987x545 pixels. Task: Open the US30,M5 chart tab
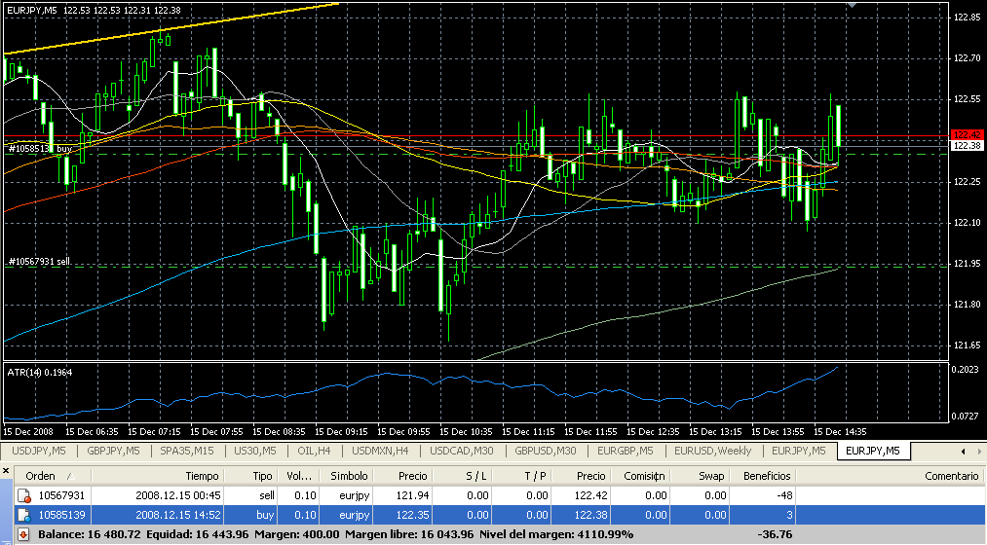pyautogui.click(x=255, y=451)
